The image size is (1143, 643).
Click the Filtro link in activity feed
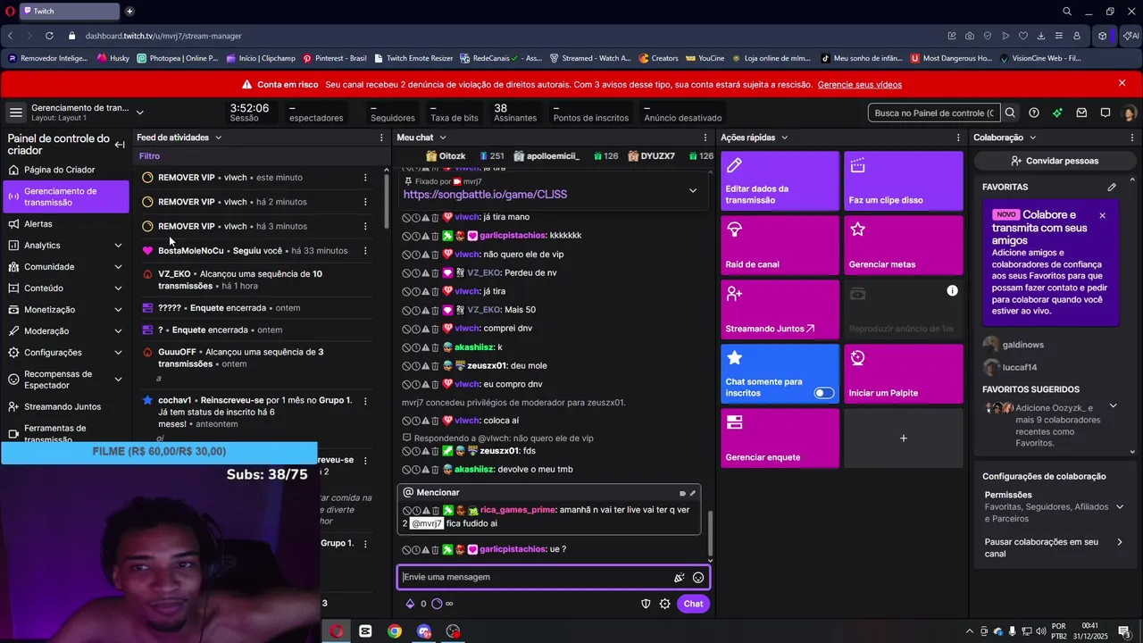click(149, 156)
